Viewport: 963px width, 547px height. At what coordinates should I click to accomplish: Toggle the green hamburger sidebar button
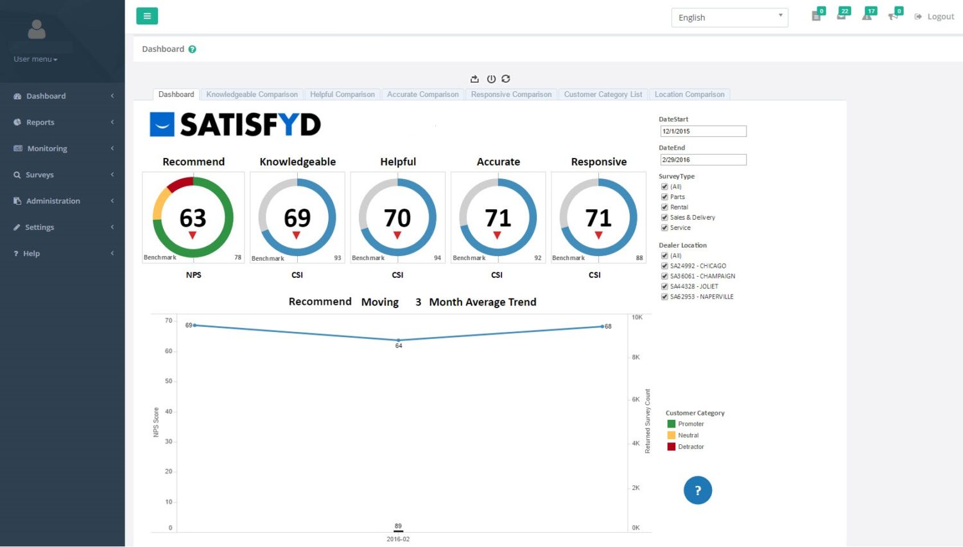pyautogui.click(x=147, y=16)
